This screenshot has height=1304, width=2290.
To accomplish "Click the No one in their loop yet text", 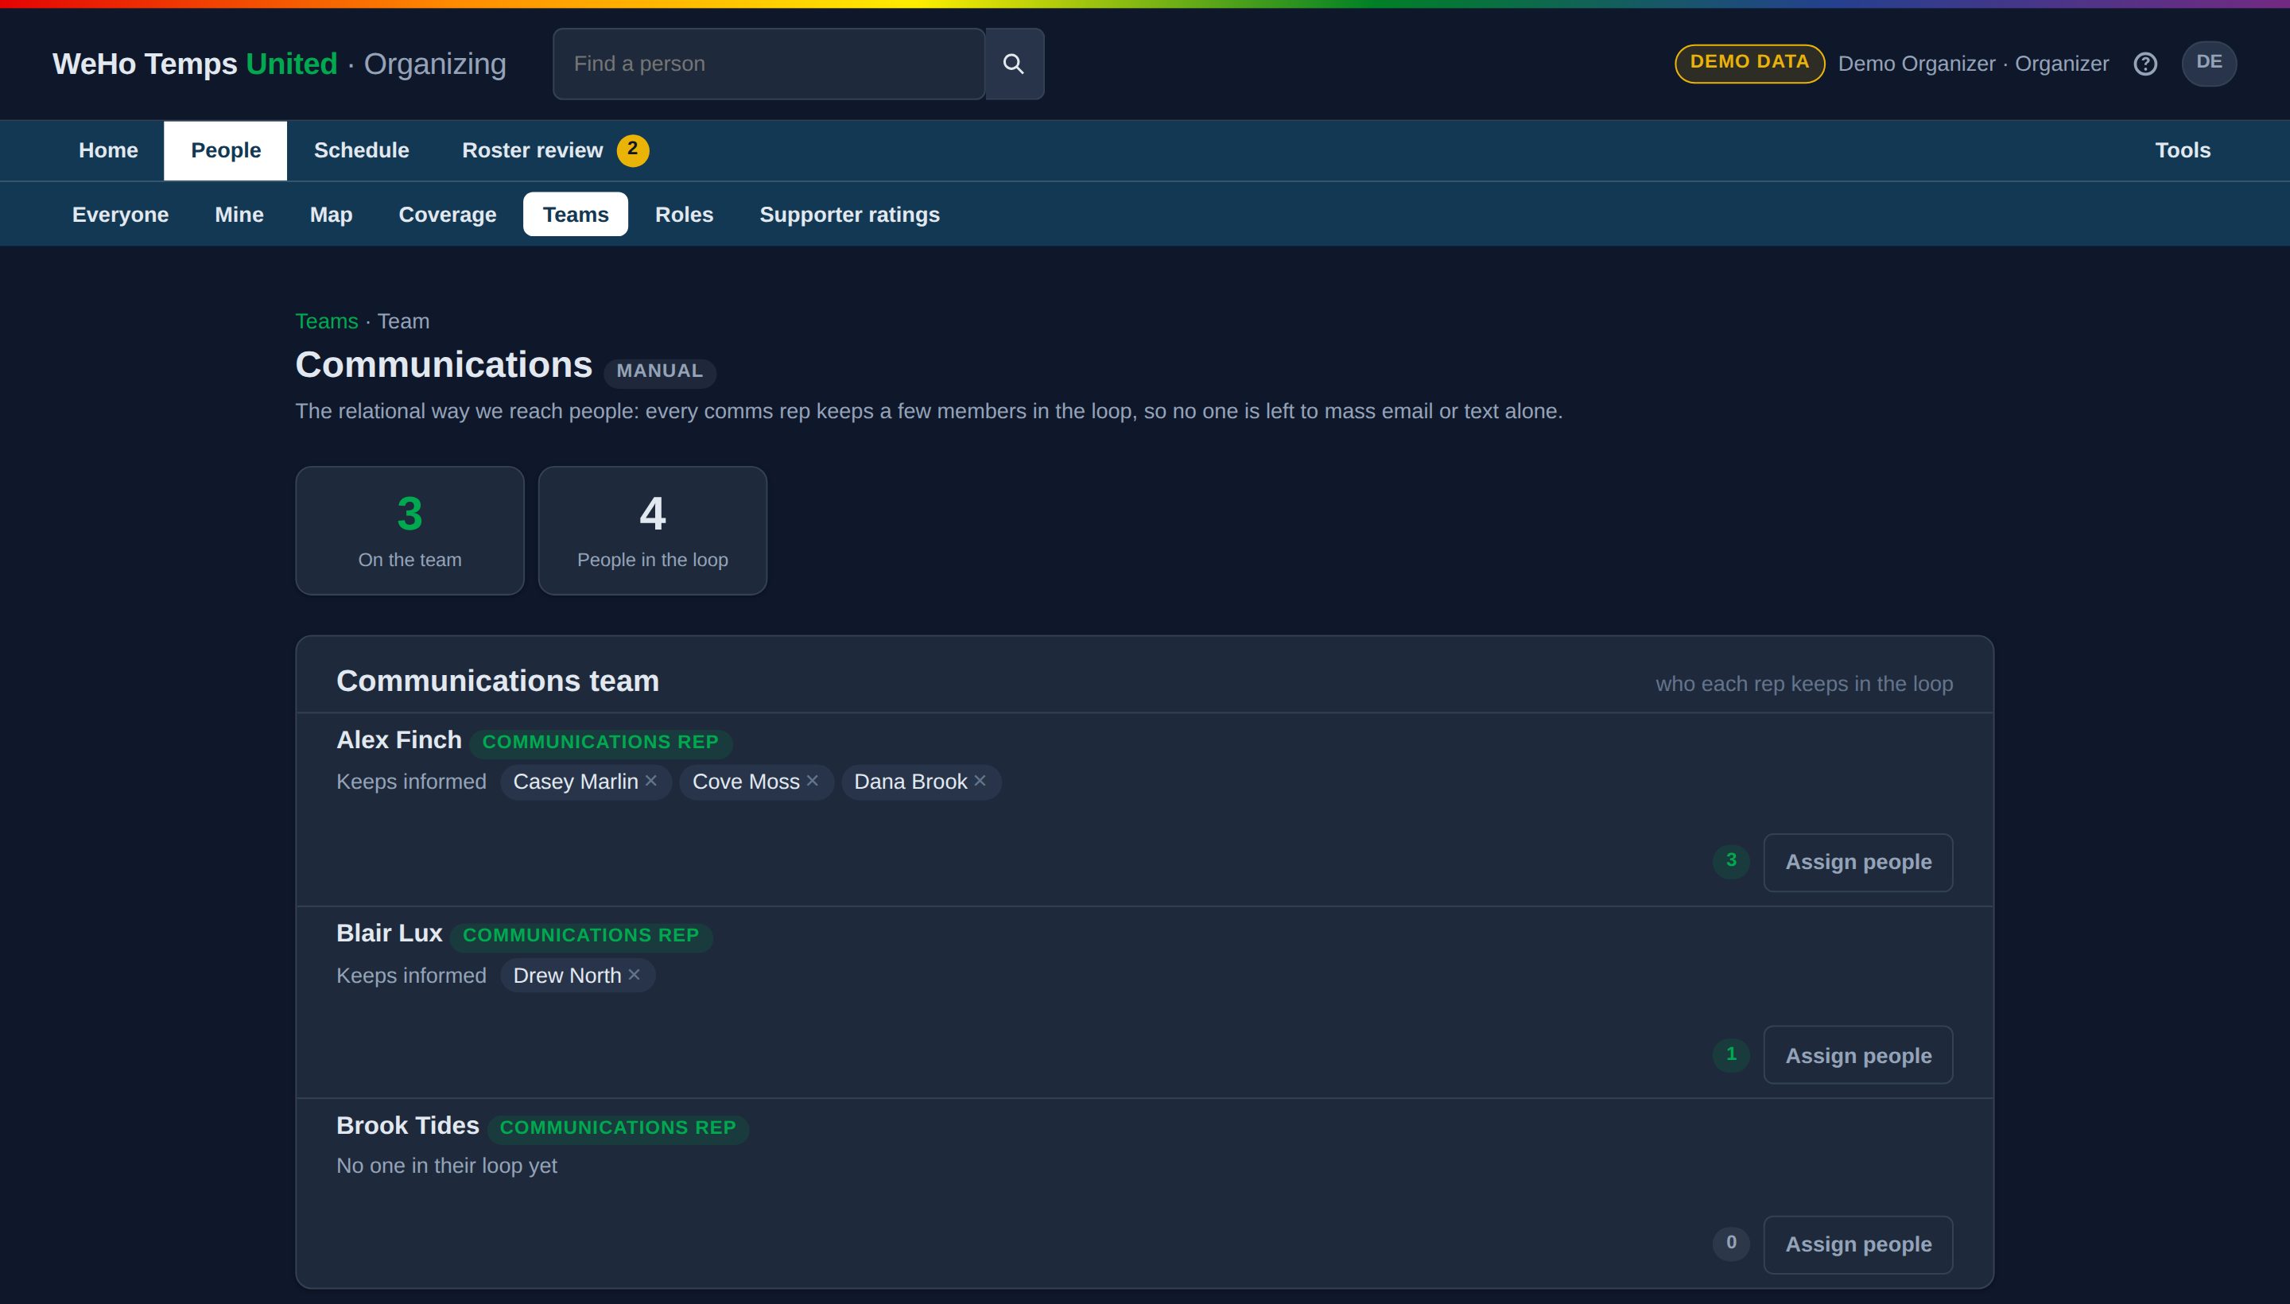I will (x=447, y=1166).
